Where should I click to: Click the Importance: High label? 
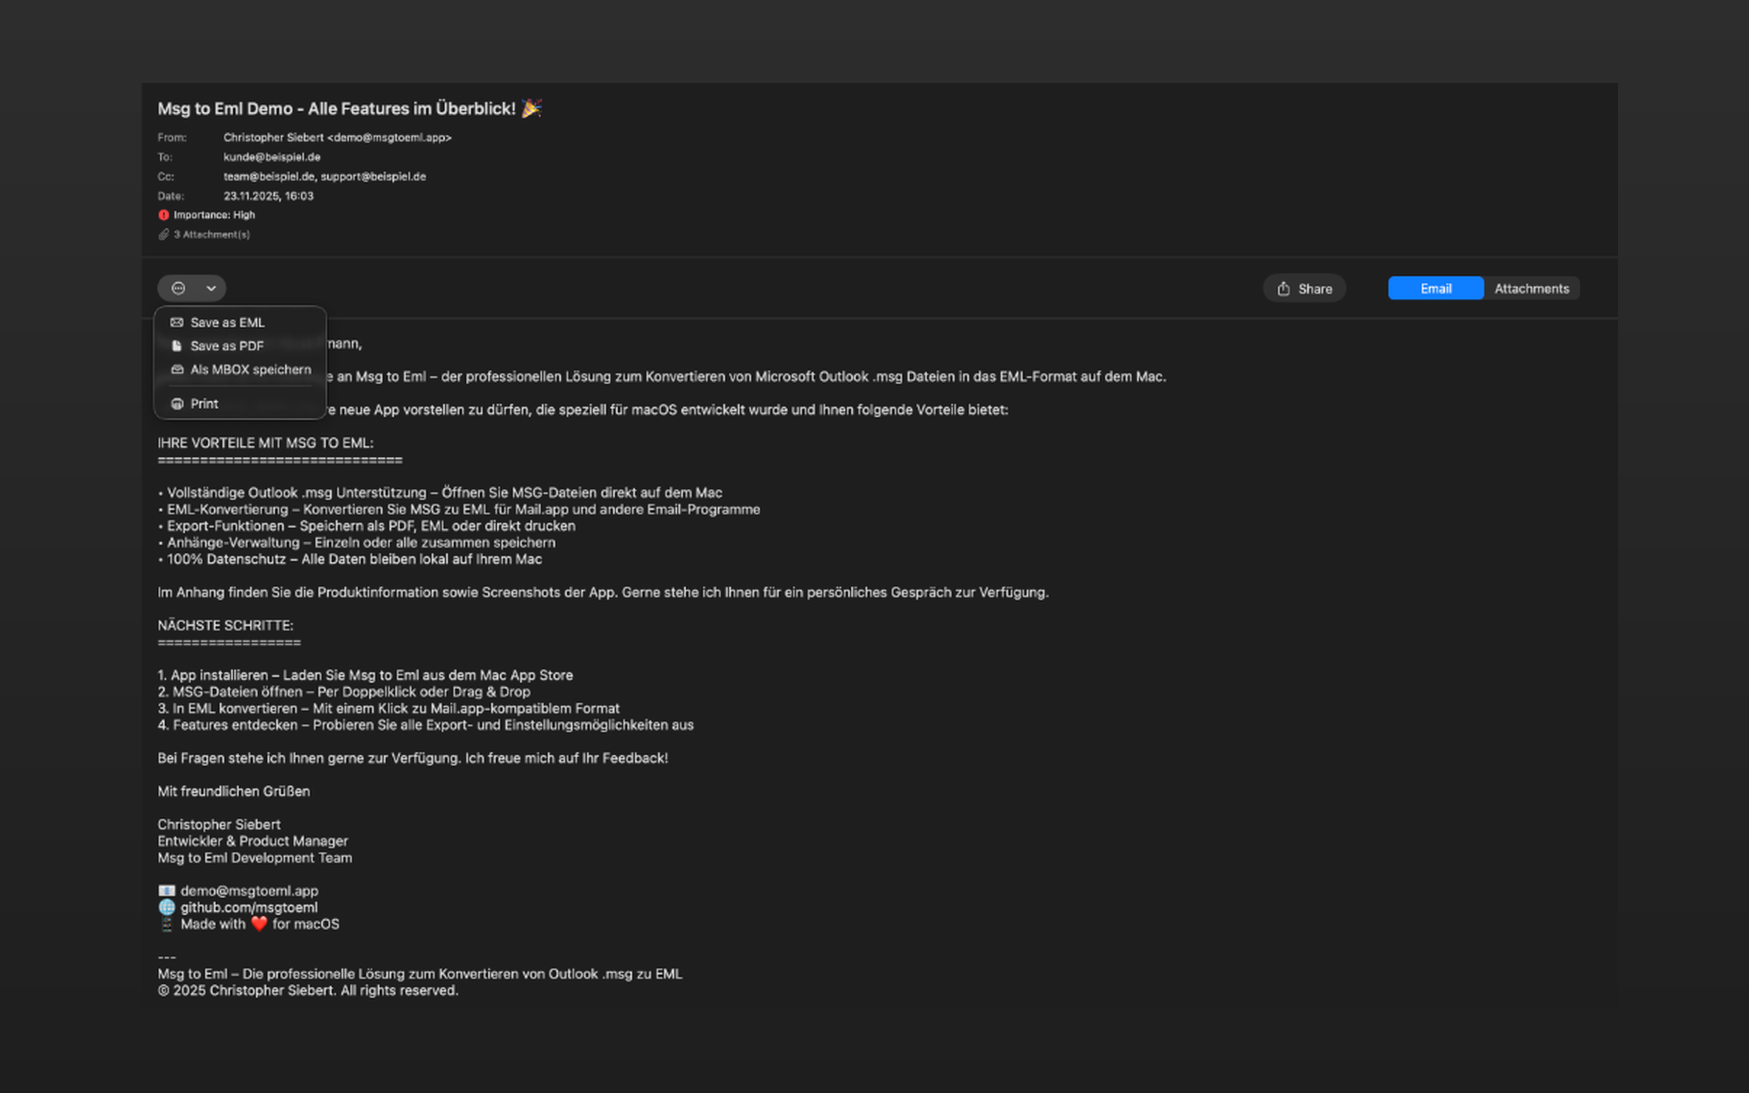coord(214,215)
